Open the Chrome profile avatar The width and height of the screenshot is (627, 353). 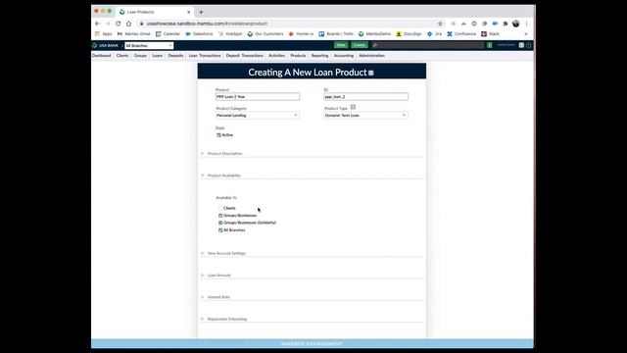(516, 24)
